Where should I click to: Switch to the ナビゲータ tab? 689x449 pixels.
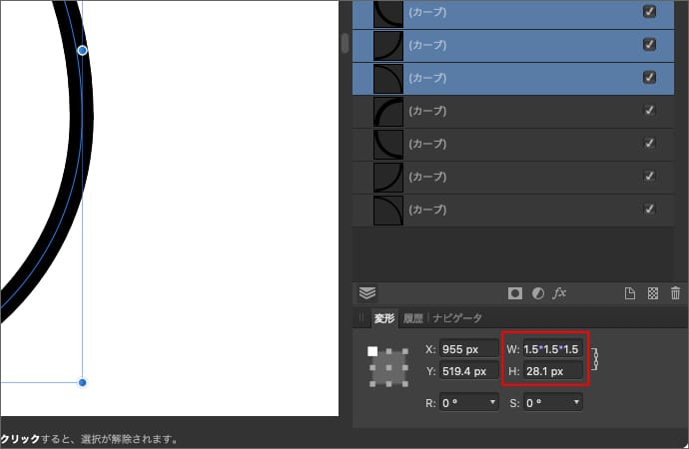click(456, 318)
